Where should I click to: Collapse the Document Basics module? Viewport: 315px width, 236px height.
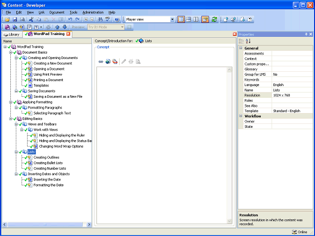10,53
